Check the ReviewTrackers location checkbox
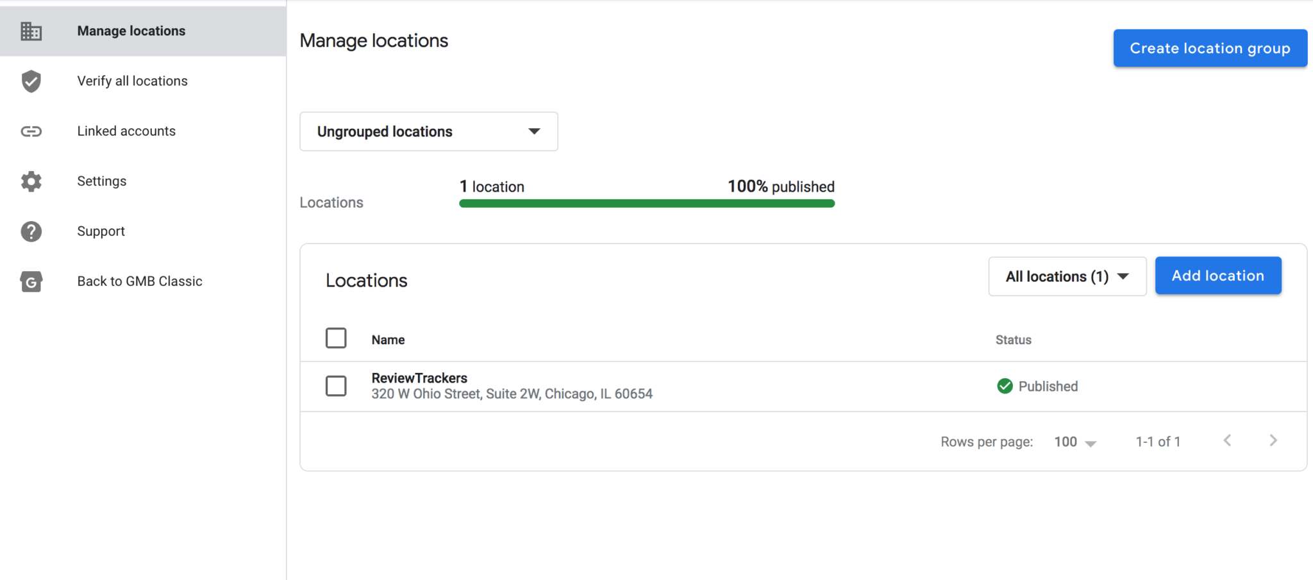The height and width of the screenshot is (580, 1313). [x=336, y=386]
